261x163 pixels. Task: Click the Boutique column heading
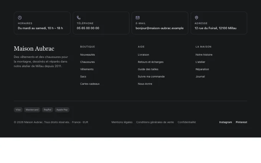[88, 46]
